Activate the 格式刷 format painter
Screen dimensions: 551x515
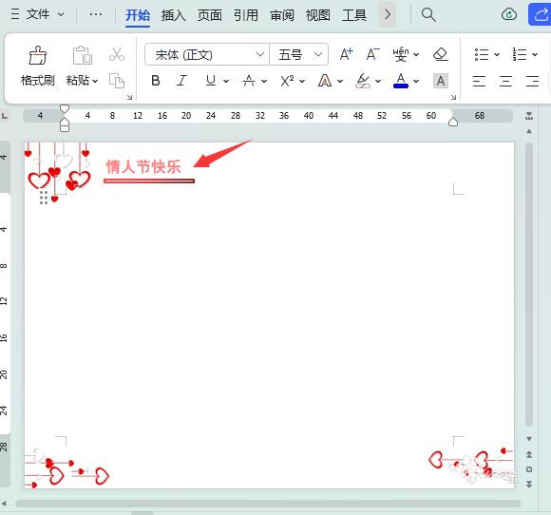(x=38, y=66)
